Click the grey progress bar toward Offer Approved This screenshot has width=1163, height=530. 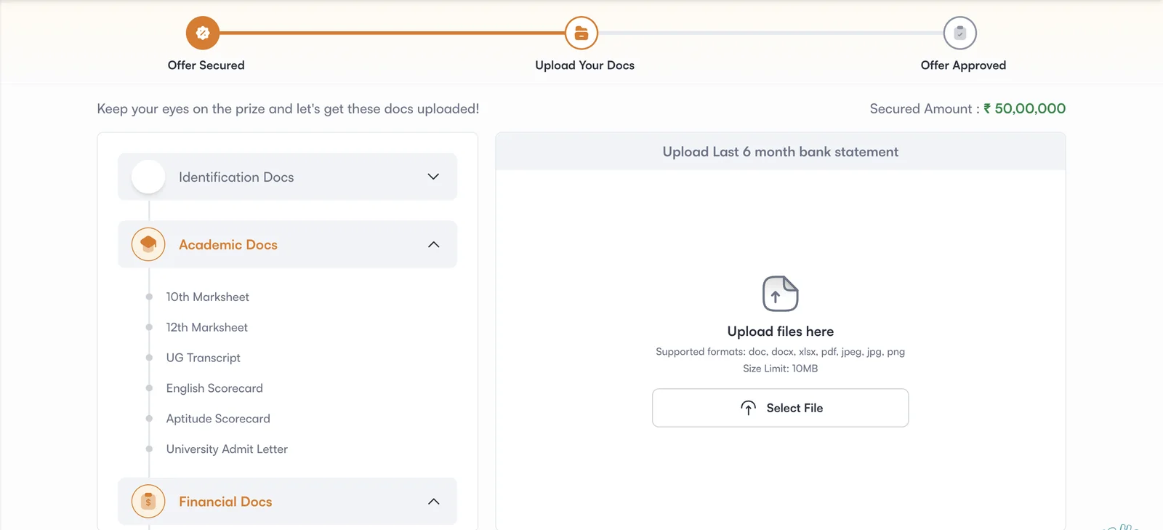(x=770, y=33)
